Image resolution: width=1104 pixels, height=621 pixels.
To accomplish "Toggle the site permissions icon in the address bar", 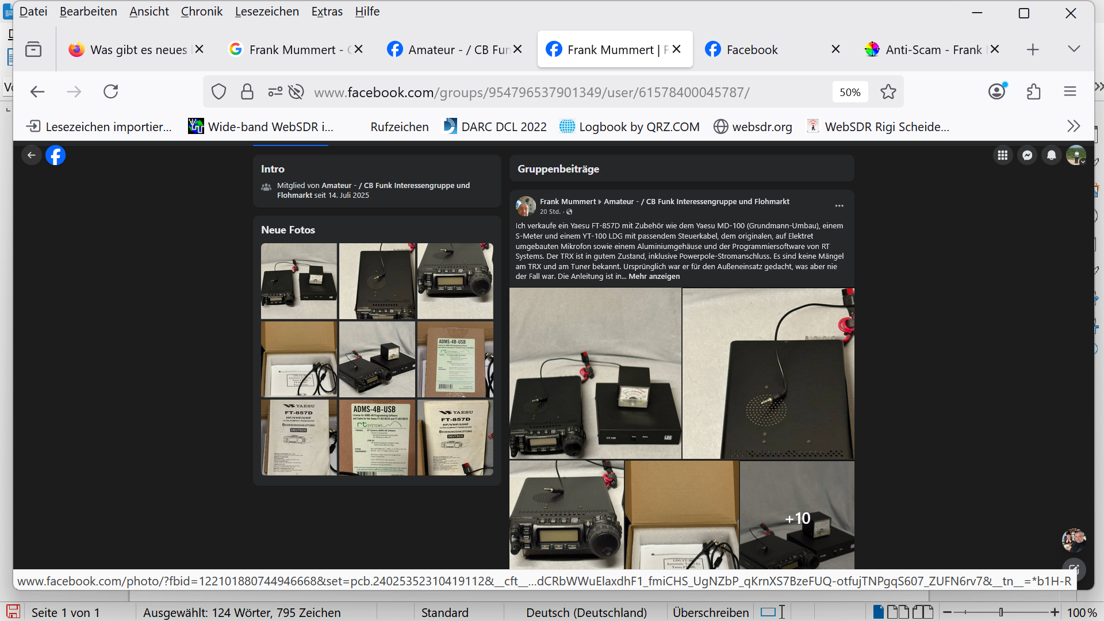I will (275, 92).
